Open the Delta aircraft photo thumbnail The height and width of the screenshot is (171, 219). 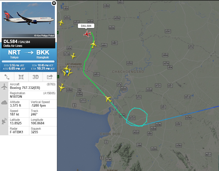(x=28, y=20)
